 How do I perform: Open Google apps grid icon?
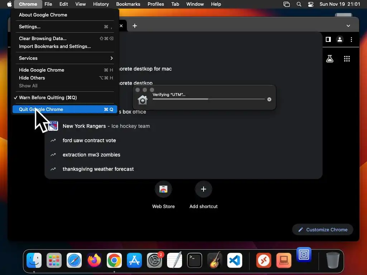pos(347,59)
